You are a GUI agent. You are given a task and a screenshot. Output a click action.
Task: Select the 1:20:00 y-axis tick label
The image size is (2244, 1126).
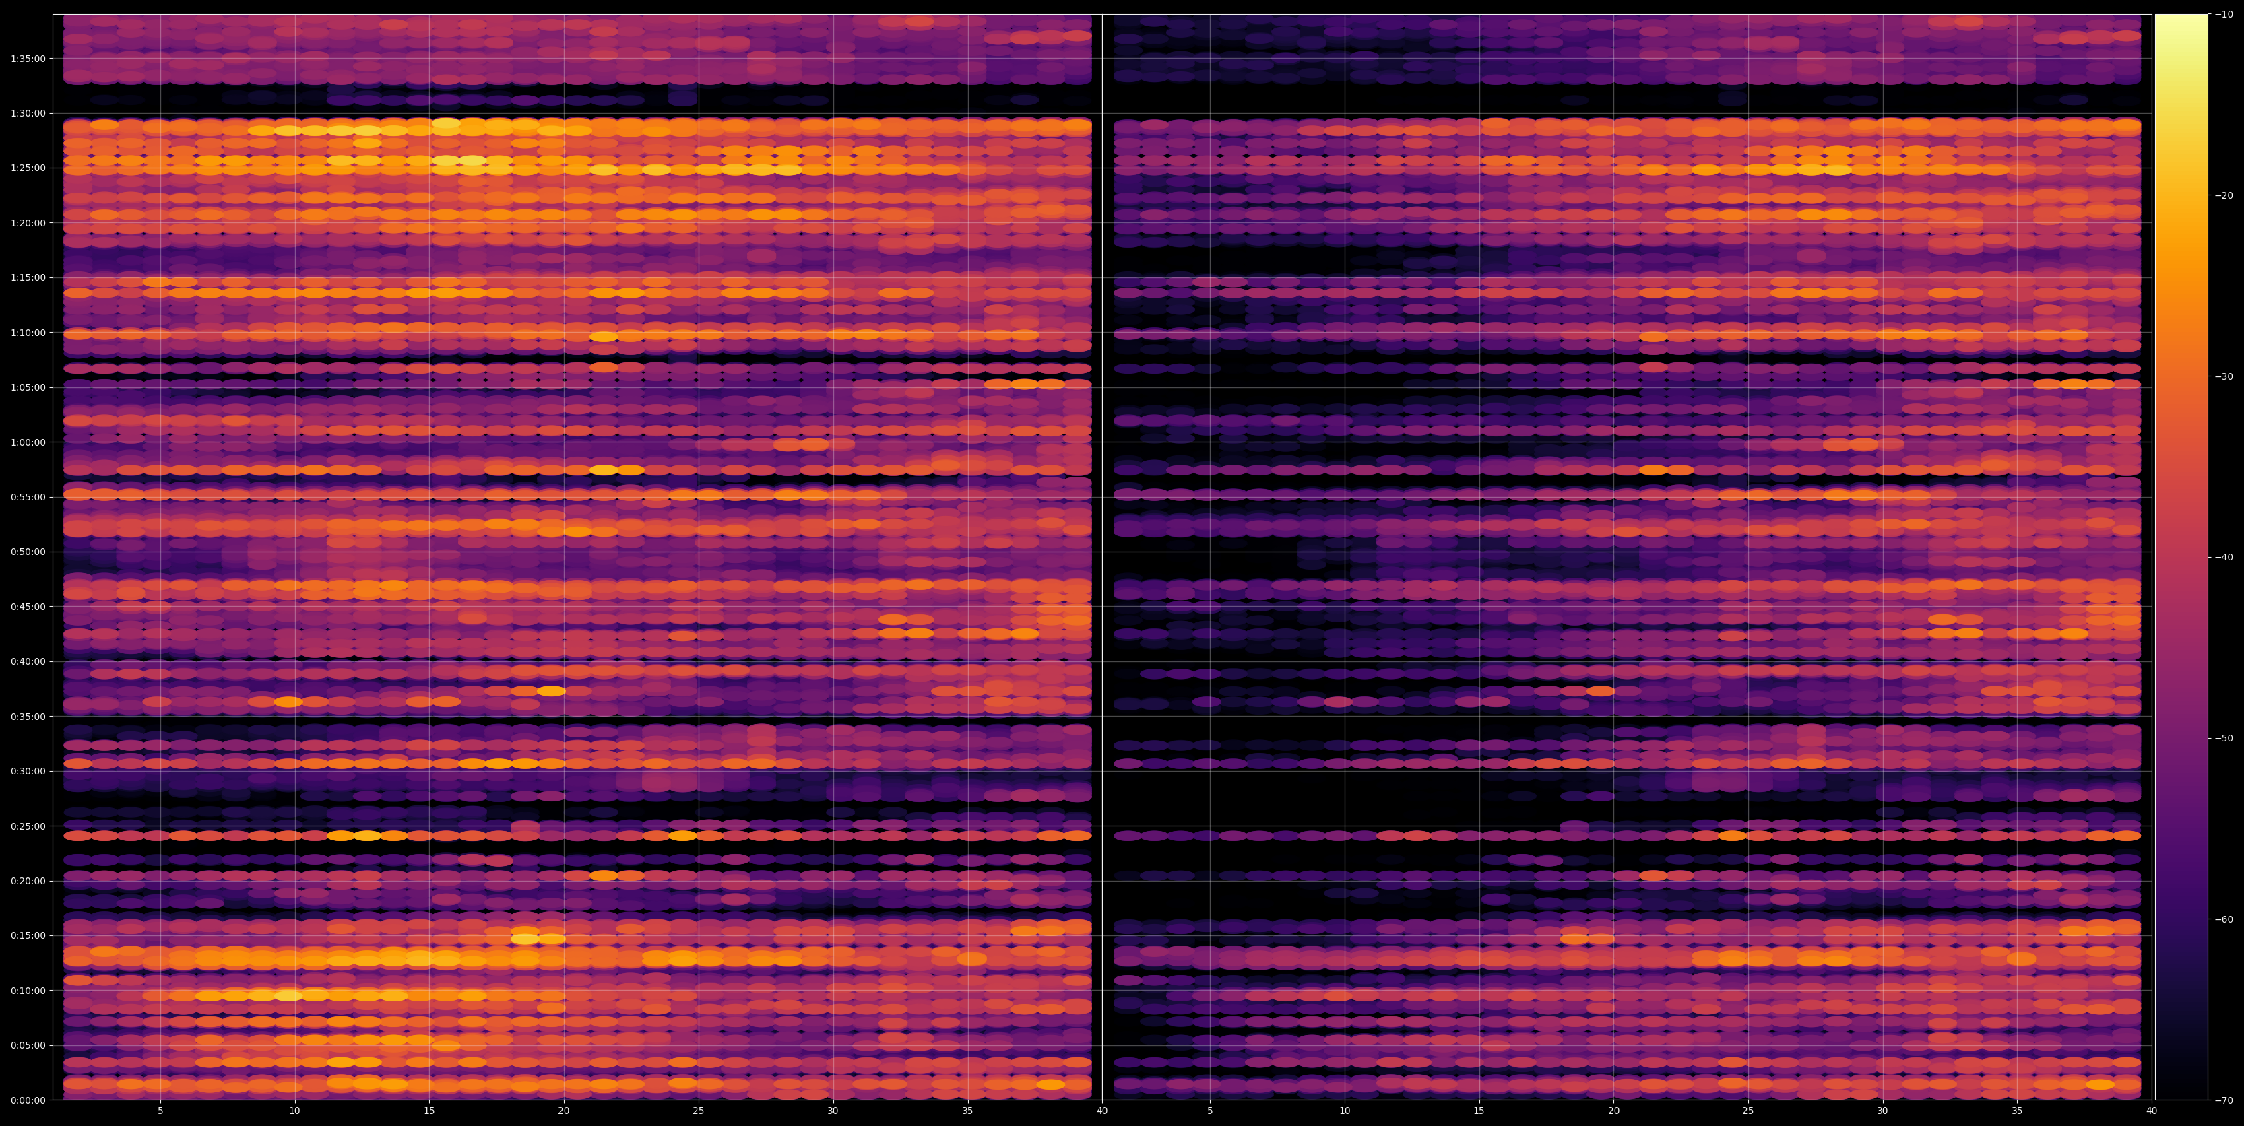pos(28,222)
